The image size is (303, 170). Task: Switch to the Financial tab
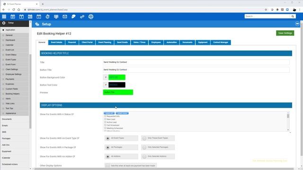click(x=72, y=42)
